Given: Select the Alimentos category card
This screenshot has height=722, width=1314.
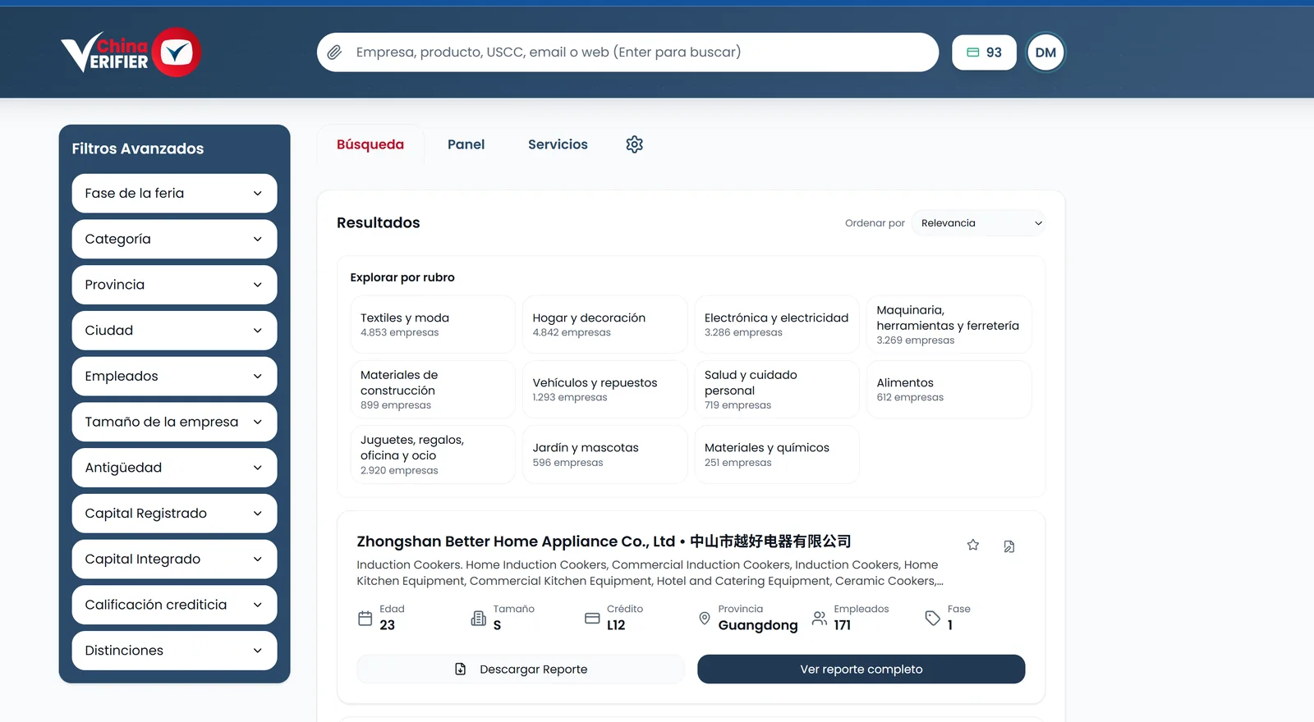Looking at the screenshot, I should pyautogui.click(x=949, y=390).
